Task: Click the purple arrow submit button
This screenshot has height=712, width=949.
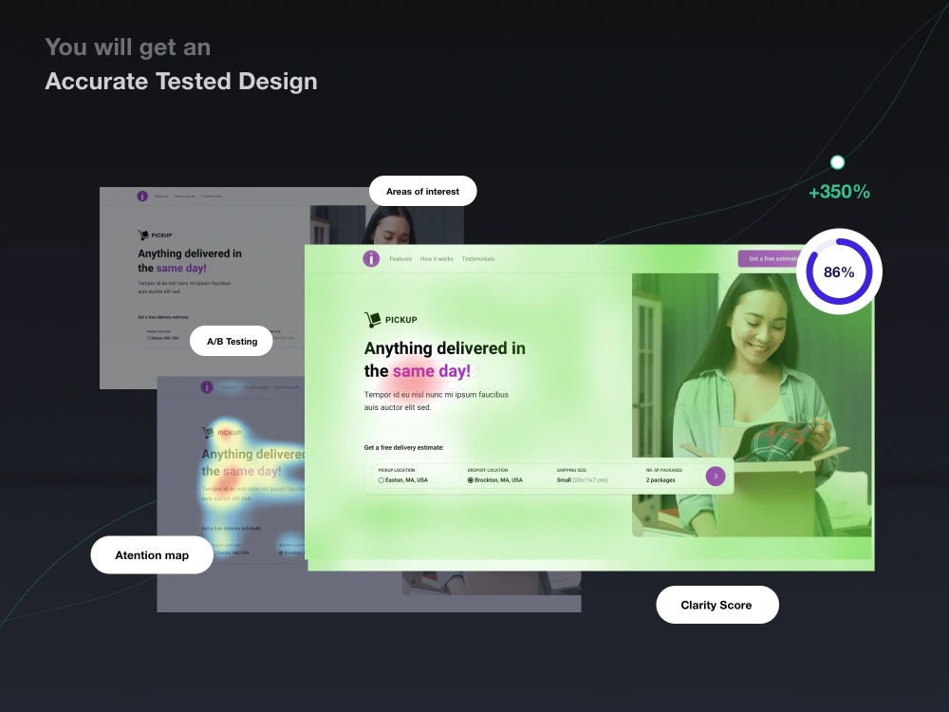Action: point(716,477)
